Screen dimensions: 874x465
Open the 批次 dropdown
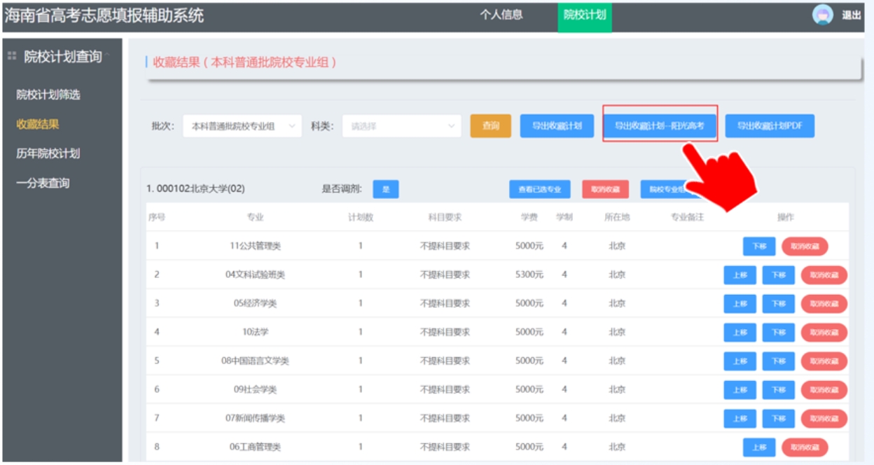(242, 126)
